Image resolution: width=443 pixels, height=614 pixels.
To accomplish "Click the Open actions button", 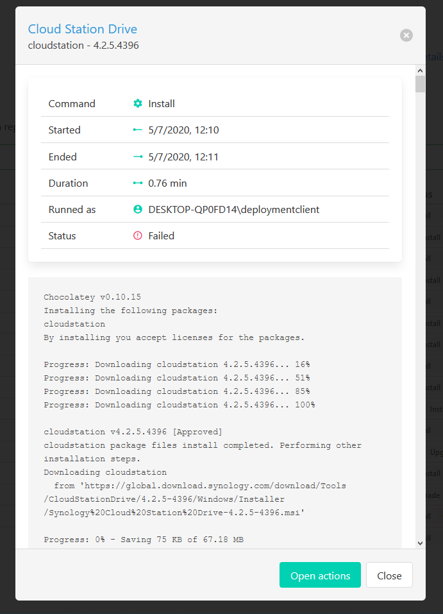I will [x=320, y=576].
